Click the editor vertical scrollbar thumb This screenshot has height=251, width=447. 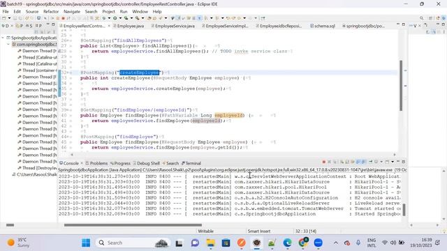click(400, 85)
